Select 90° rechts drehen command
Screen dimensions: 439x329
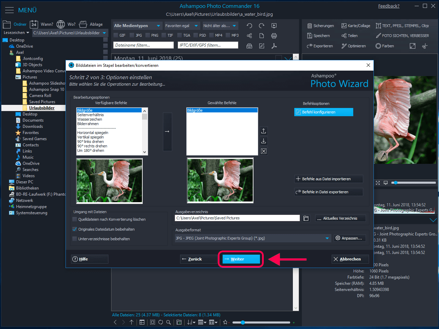pos(92,146)
